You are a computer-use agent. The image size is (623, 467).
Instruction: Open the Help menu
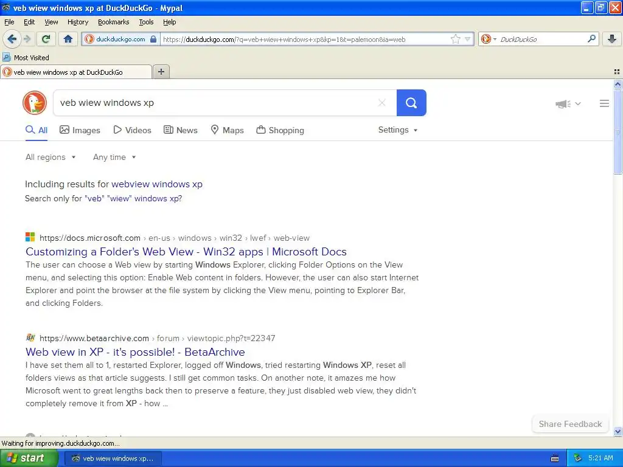tap(169, 22)
